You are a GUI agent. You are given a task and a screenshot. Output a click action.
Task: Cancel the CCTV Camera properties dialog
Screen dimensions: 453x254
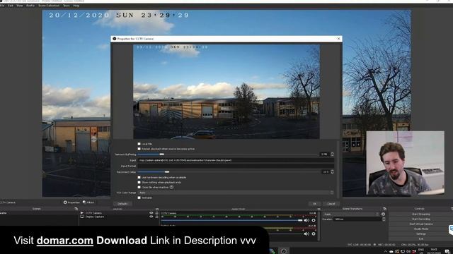[331, 204]
